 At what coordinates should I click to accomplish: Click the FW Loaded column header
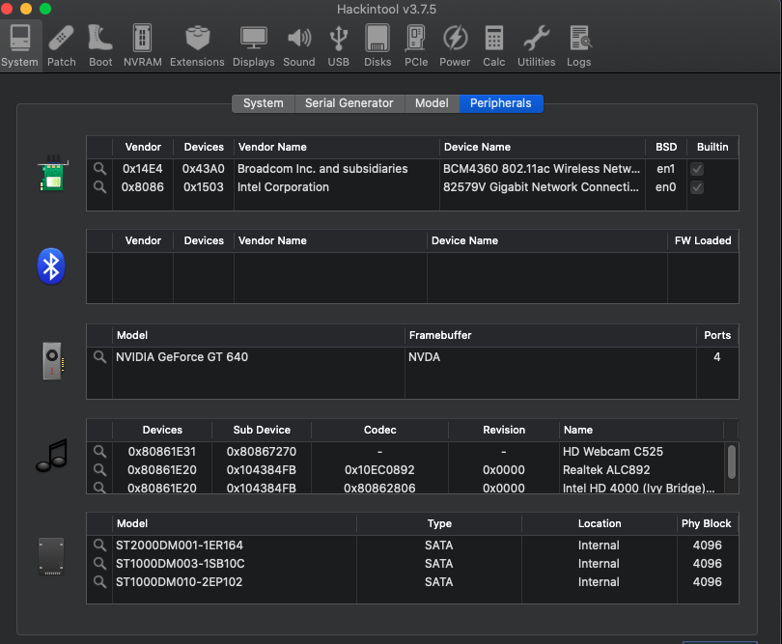pos(703,241)
